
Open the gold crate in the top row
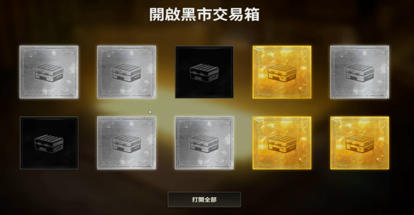click(x=282, y=72)
